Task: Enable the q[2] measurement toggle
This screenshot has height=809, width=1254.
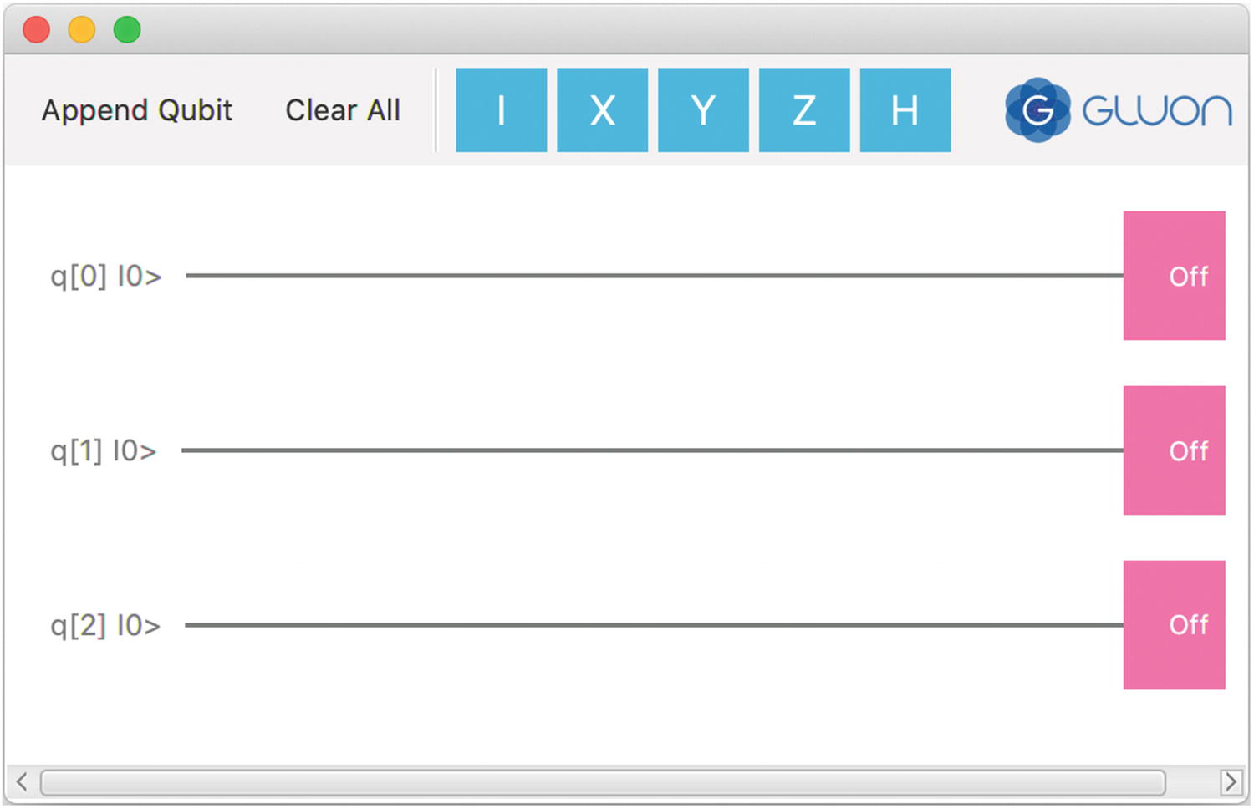Action: (1174, 624)
